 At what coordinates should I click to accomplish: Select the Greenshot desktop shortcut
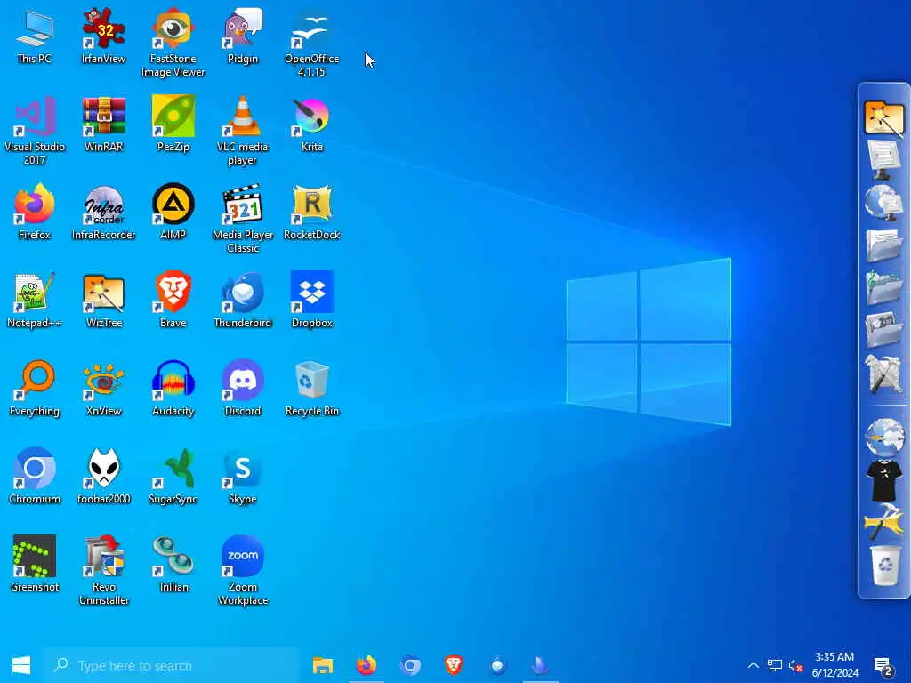35,565
